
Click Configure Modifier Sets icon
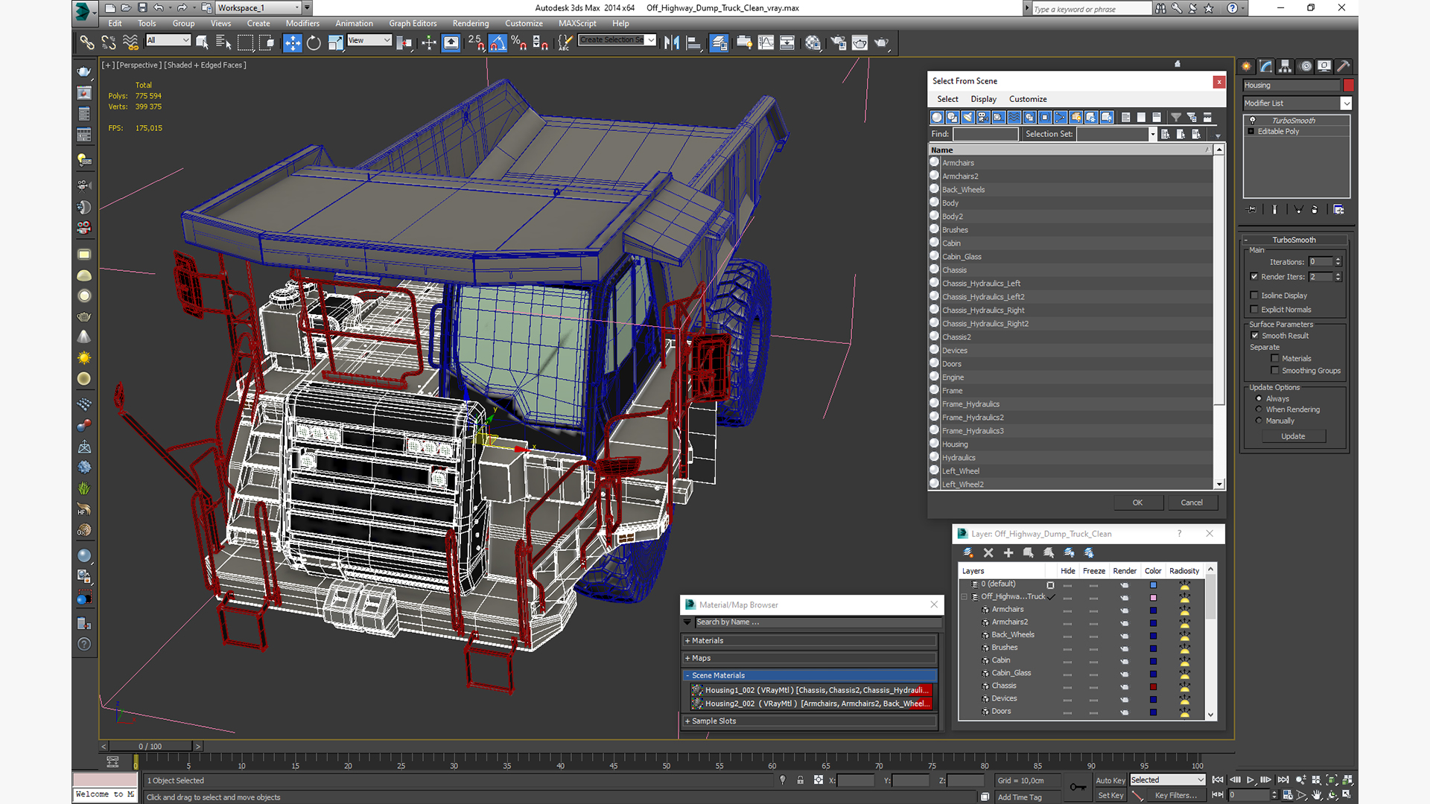pos(1338,210)
